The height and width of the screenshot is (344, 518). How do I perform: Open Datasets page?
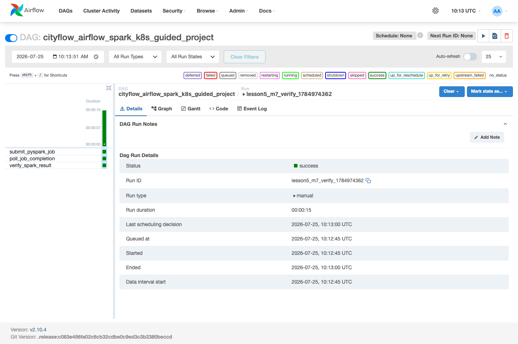click(141, 11)
